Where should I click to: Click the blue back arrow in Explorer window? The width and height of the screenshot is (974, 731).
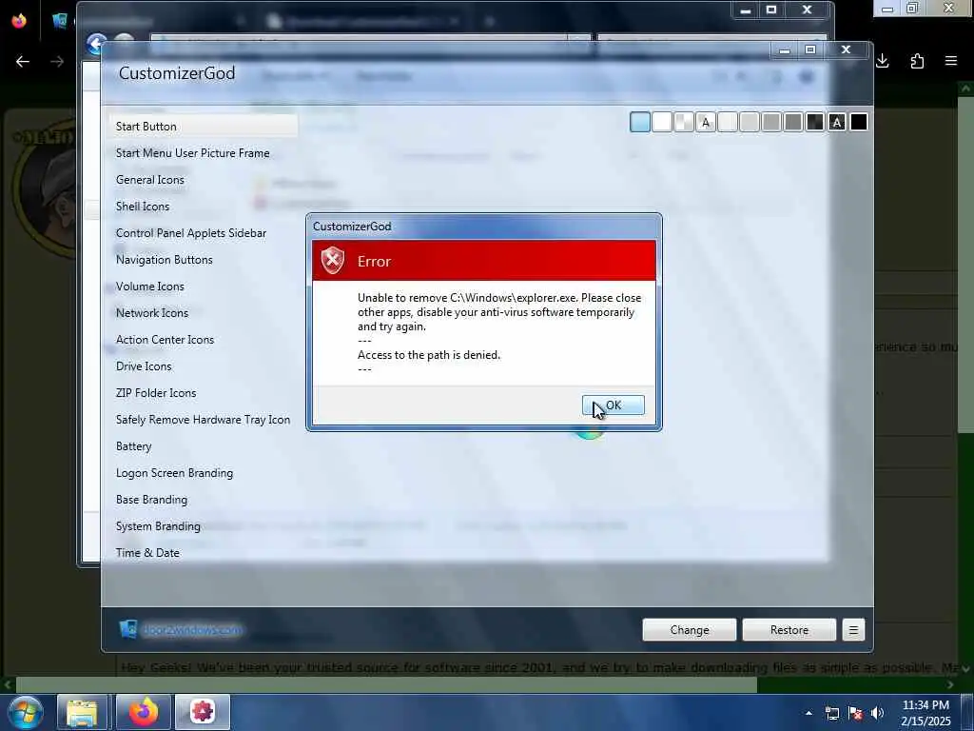(96, 44)
